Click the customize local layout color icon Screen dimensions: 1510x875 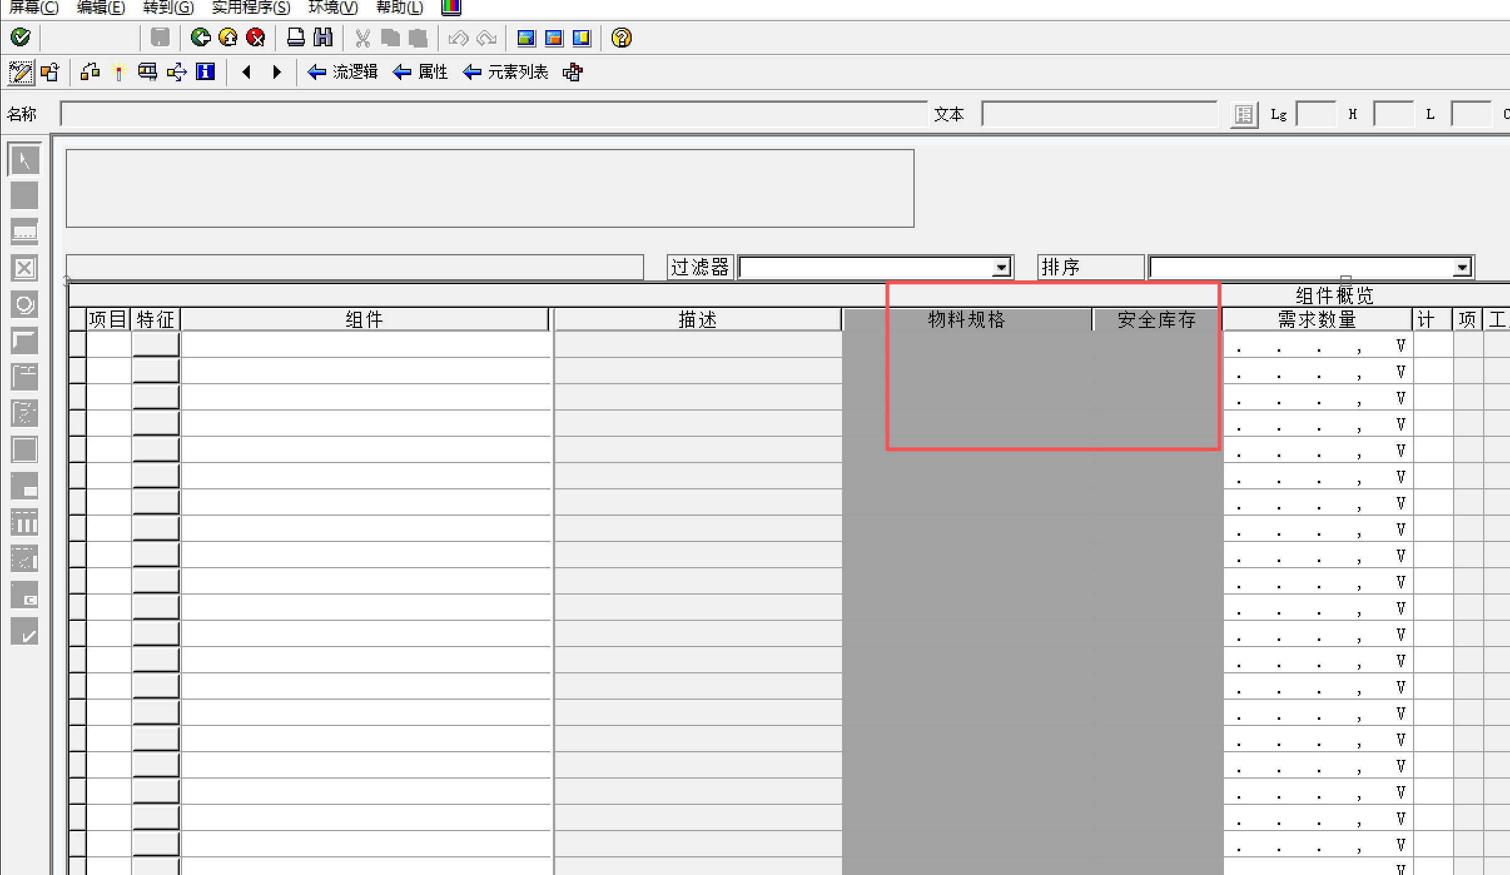451,8
